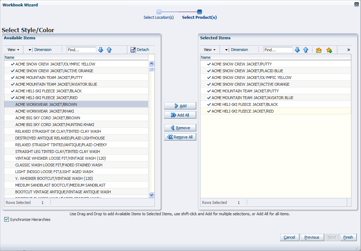Select ACME SNOW CREW JACKET/PUTTY in Selected Items
The height and width of the screenshot is (251, 361).
pyautogui.click(x=275, y=64)
